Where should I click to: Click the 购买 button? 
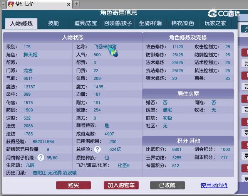[x=74, y=185]
